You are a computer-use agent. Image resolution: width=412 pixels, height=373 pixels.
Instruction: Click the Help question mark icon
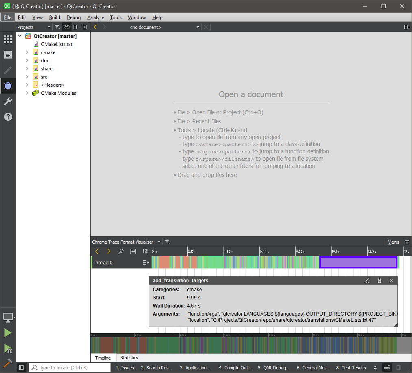(8, 117)
